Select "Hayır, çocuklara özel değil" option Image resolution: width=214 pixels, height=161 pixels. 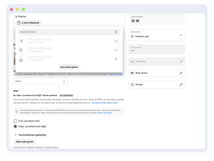click(15, 126)
